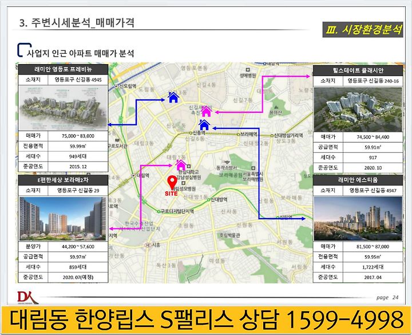Click completion date 2020. 07(예정)
This screenshot has height=335, width=412.
point(78,277)
